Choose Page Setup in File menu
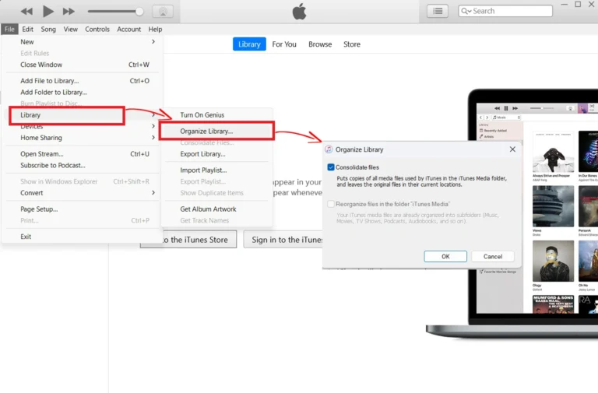Image resolution: width=598 pixels, height=393 pixels. [x=82, y=209]
